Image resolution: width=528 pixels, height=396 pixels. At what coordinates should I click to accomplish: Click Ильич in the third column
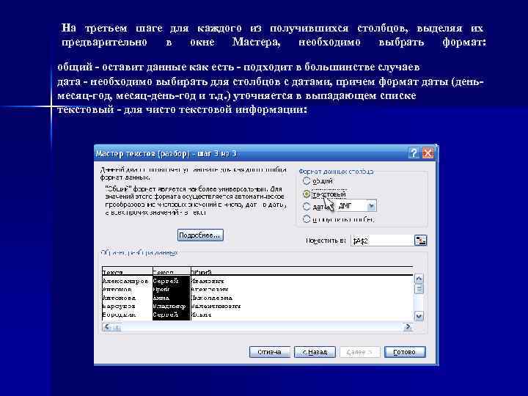pyautogui.click(x=201, y=315)
